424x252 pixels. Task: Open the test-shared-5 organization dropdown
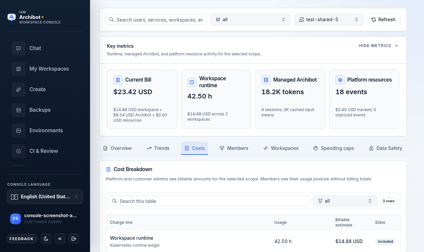329,20
